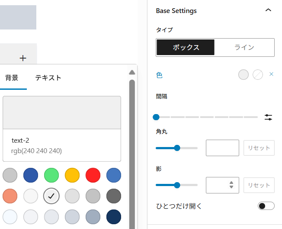Switch to the 背景 tab
Image resolution: width=282 pixels, height=229 pixels.
(x=12, y=78)
